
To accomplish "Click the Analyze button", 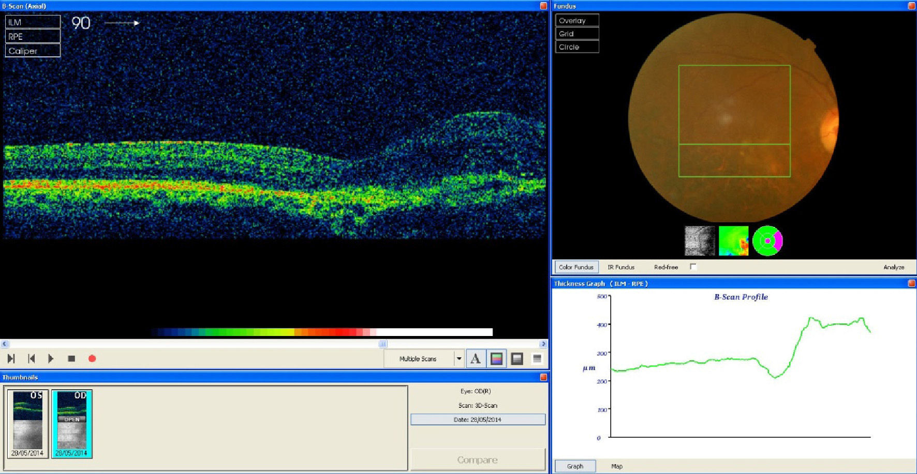I will pos(894,267).
